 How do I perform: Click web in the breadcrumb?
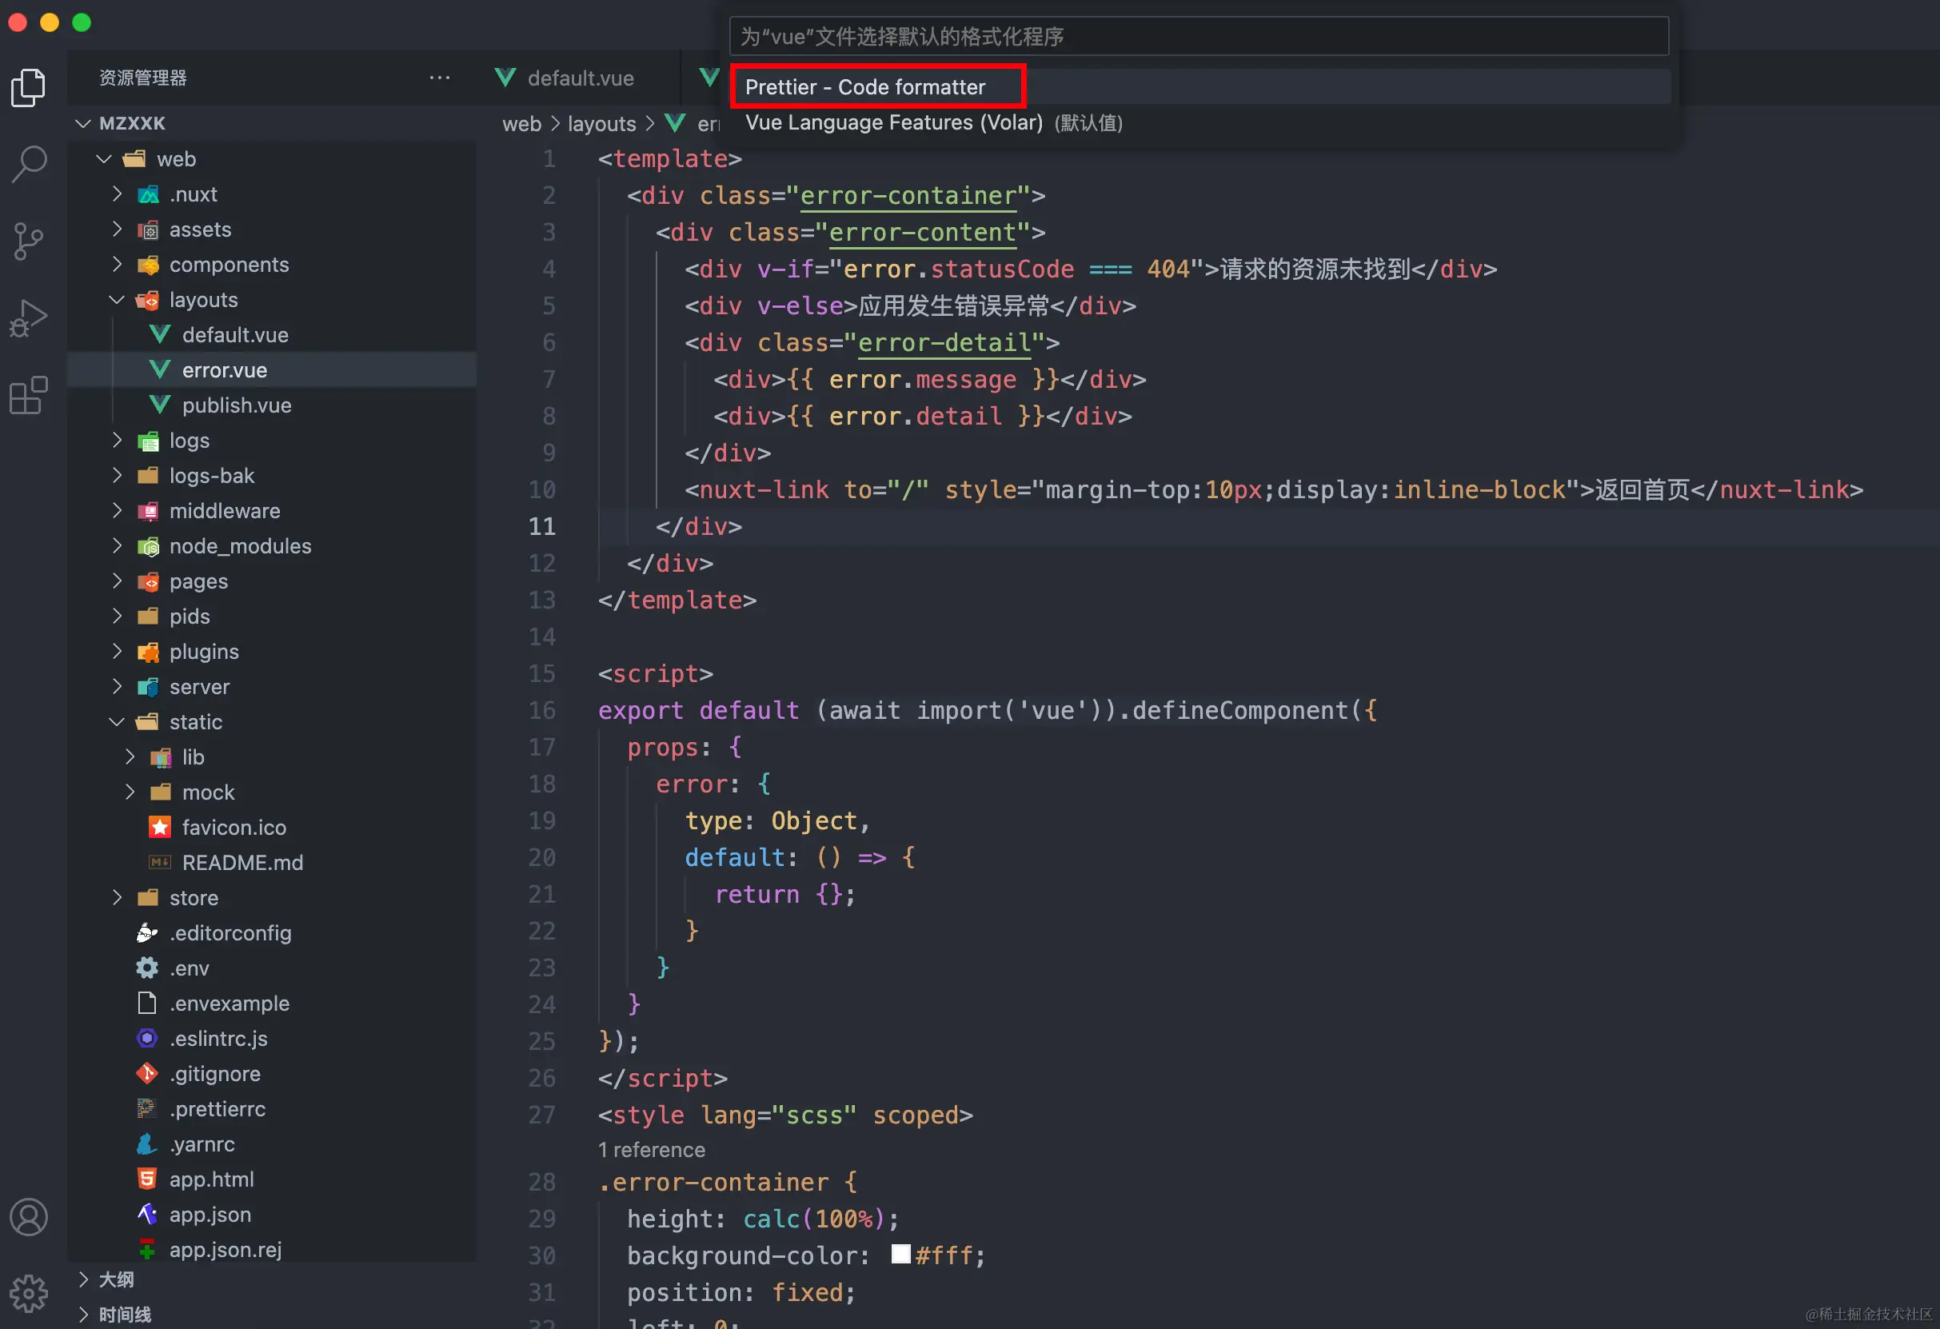(521, 124)
